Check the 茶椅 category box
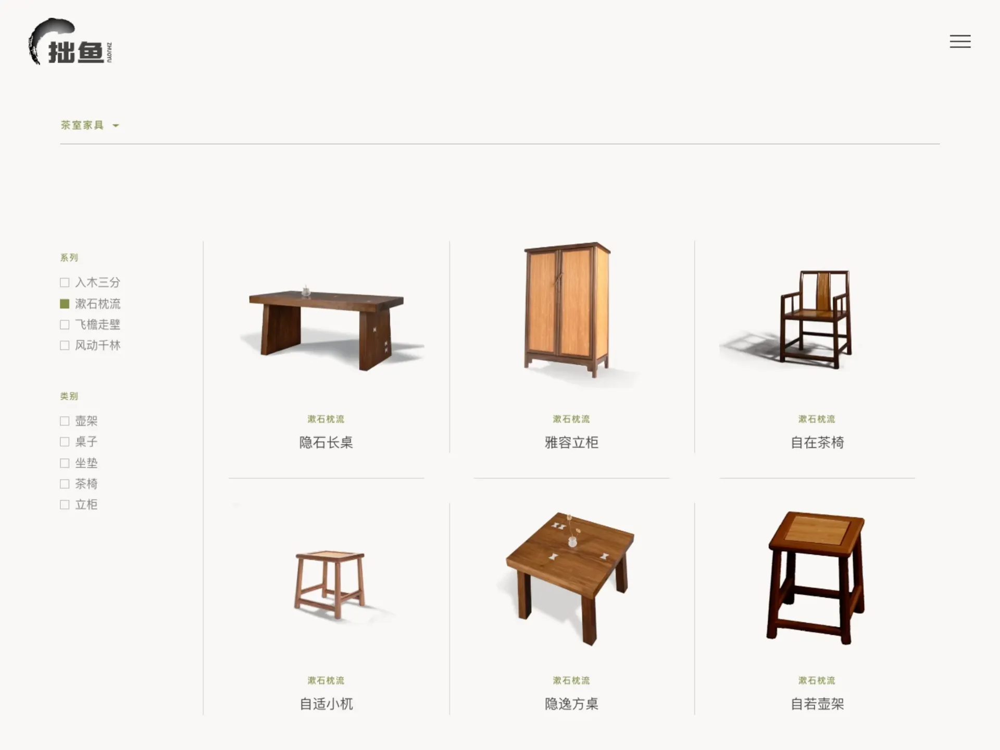The width and height of the screenshot is (1000, 750). coord(65,484)
